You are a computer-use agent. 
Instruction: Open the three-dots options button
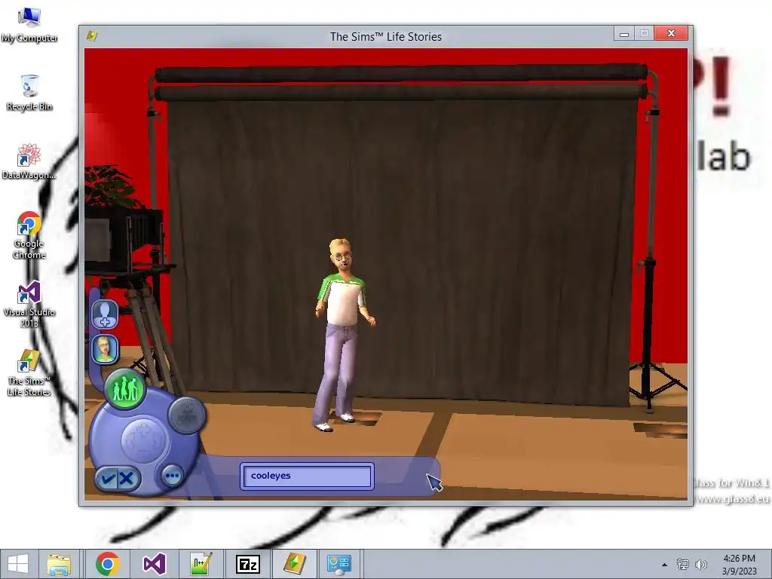[173, 476]
